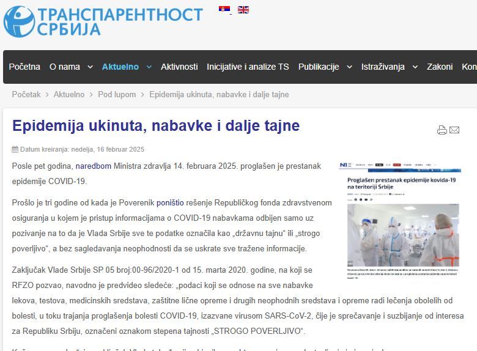Expand the Publikacije dropdown arrow
Screen dimensions: 477x351
pyautogui.click(x=350, y=67)
